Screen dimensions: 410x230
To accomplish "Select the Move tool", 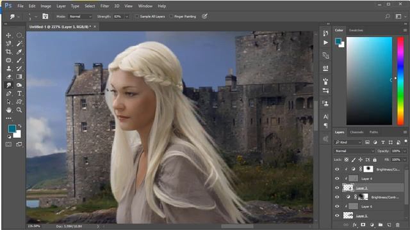I will point(8,35).
